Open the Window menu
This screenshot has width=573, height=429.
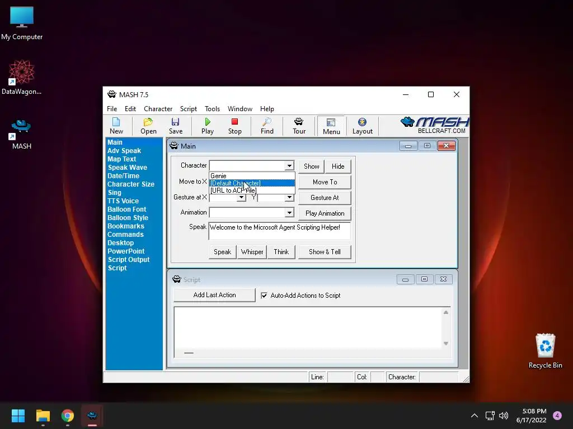pos(239,109)
